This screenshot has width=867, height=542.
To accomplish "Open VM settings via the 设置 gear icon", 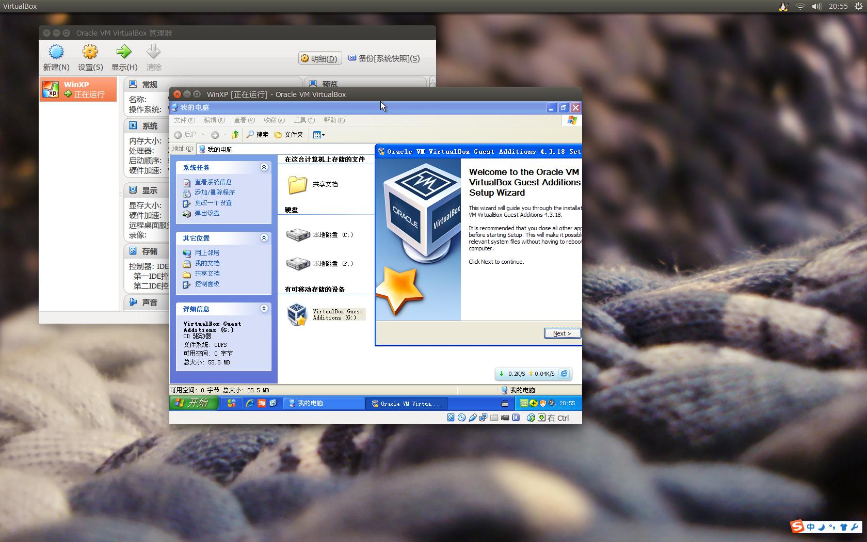I will click(90, 52).
